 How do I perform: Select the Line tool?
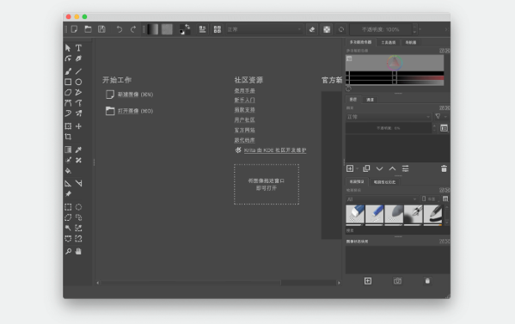click(x=78, y=71)
